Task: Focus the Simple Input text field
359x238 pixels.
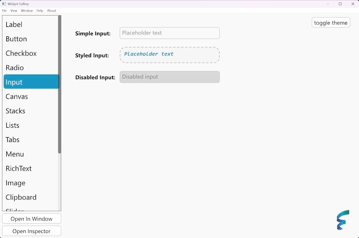Action: coord(169,33)
